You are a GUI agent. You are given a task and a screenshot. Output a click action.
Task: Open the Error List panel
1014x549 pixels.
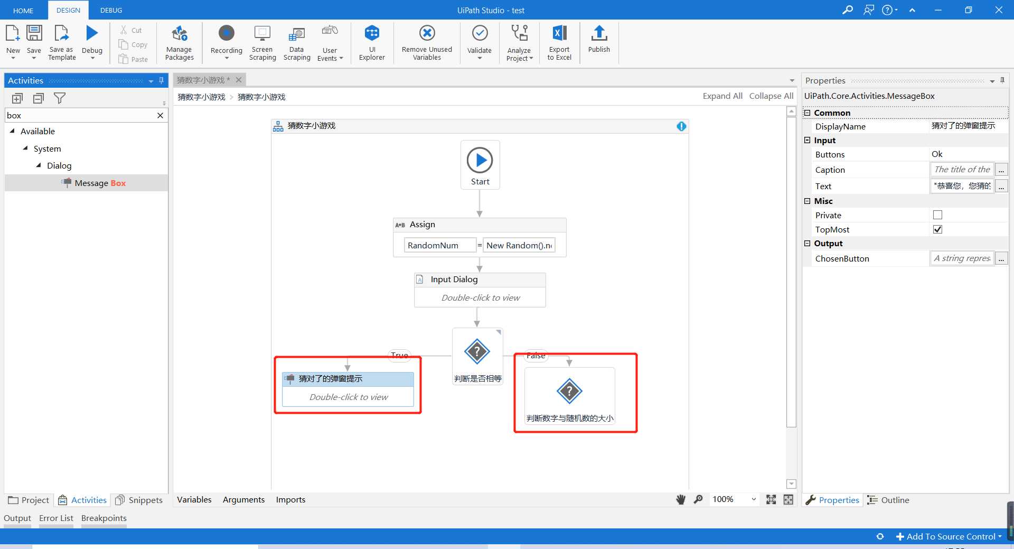[x=56, y=518]
